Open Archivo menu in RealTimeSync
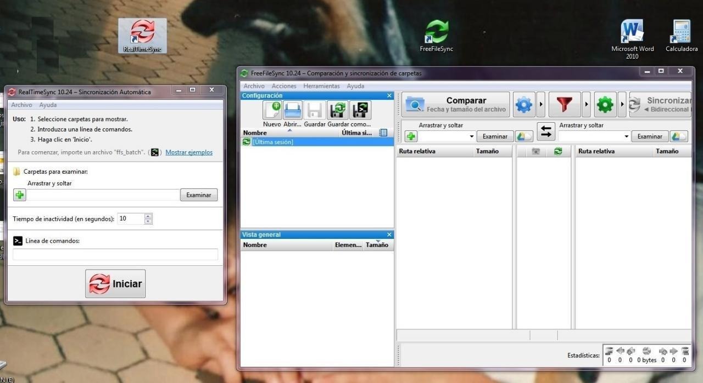 [21, 105]
